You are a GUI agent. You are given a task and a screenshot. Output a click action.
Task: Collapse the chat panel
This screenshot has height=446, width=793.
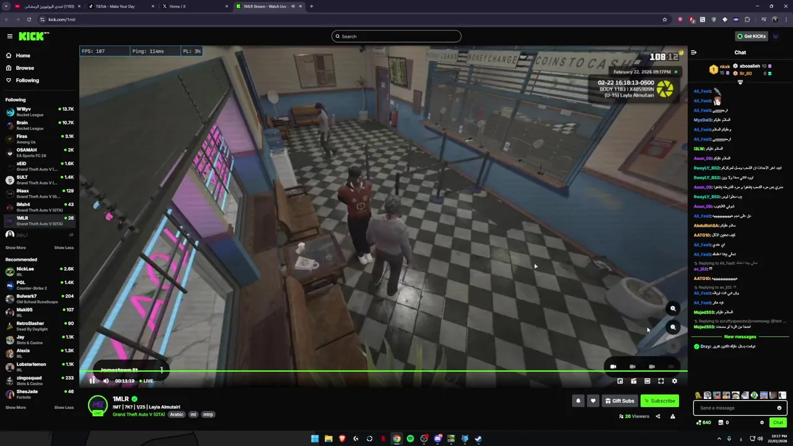point(694,53)
